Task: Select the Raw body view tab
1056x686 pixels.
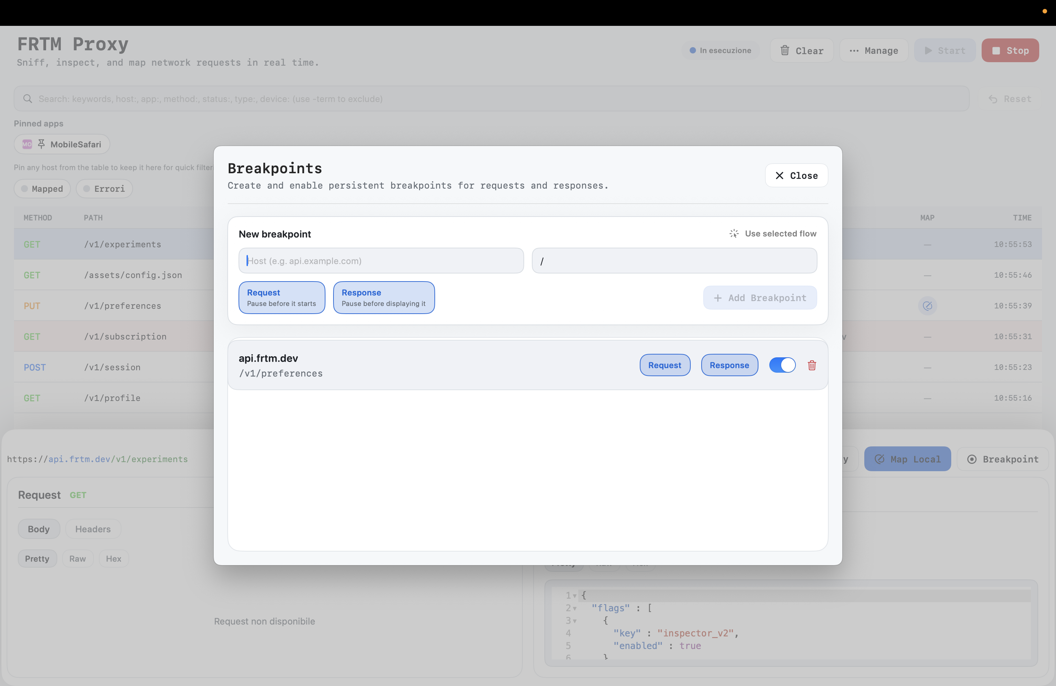Action: click(77, 559)
